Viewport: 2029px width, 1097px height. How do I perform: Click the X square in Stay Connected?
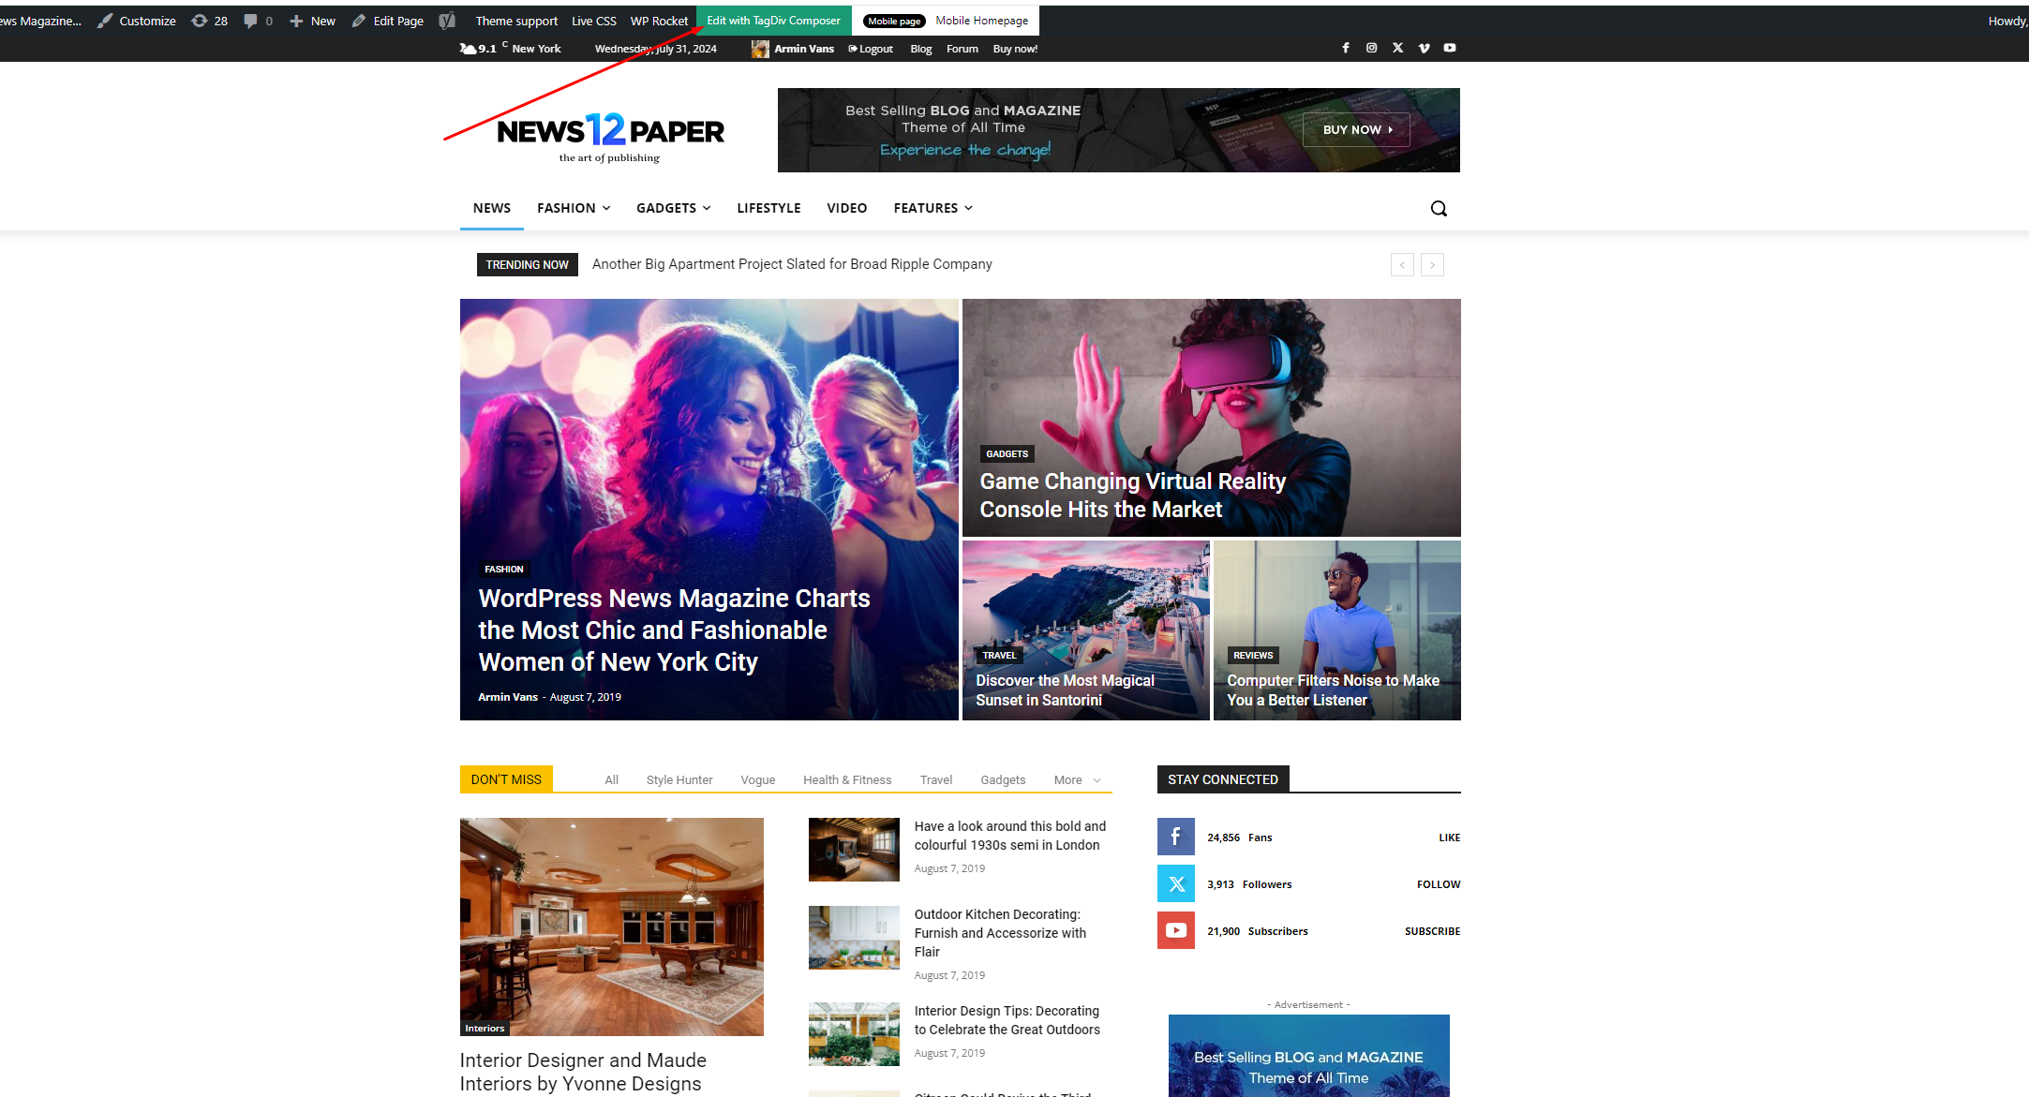[x=1175, y=883]
